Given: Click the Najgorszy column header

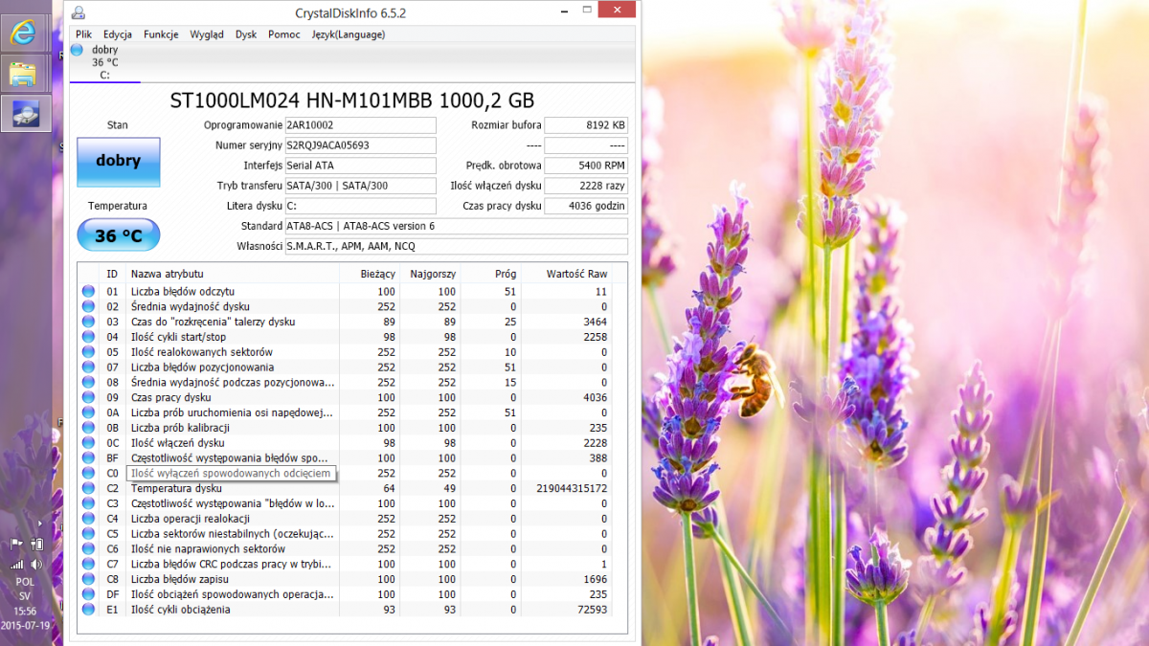Looking at the screenshot, I should coord(430,274).
